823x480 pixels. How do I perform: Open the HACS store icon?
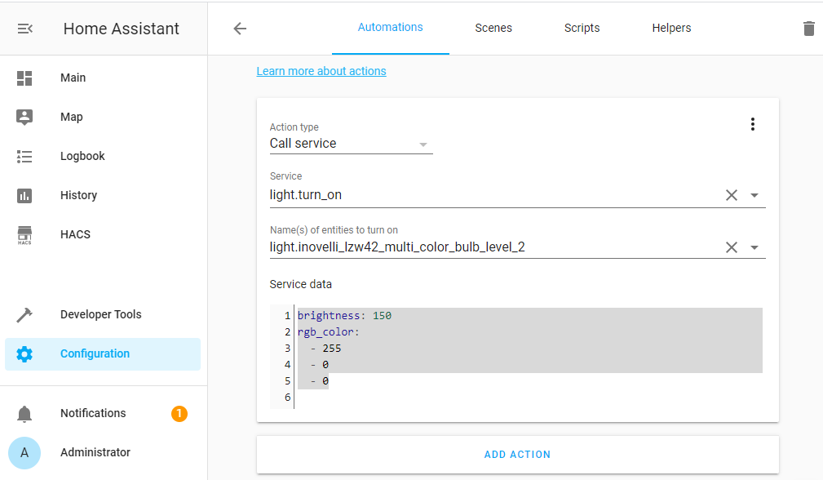24,235
